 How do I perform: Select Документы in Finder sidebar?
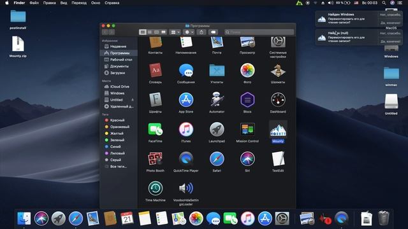[x=119, y=66]
